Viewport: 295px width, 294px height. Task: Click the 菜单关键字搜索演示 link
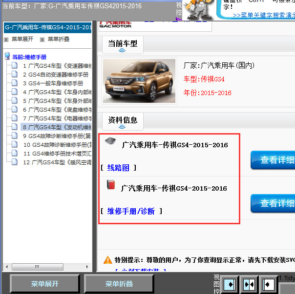coord(264,16)
